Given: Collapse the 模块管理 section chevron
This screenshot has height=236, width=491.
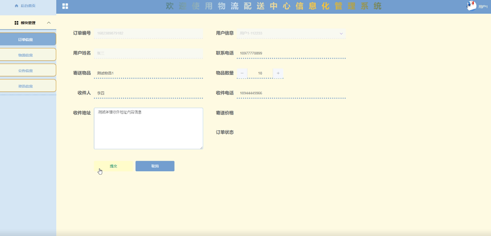Looking at the screenshot, I should 49,23.
